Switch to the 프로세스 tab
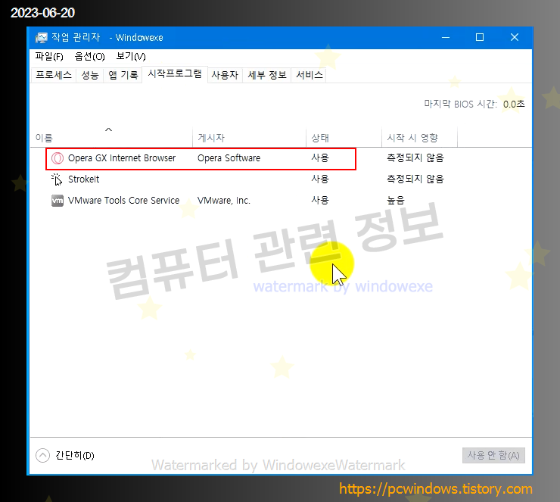Screen dimensions: 560x502 (x=54, y=75)
